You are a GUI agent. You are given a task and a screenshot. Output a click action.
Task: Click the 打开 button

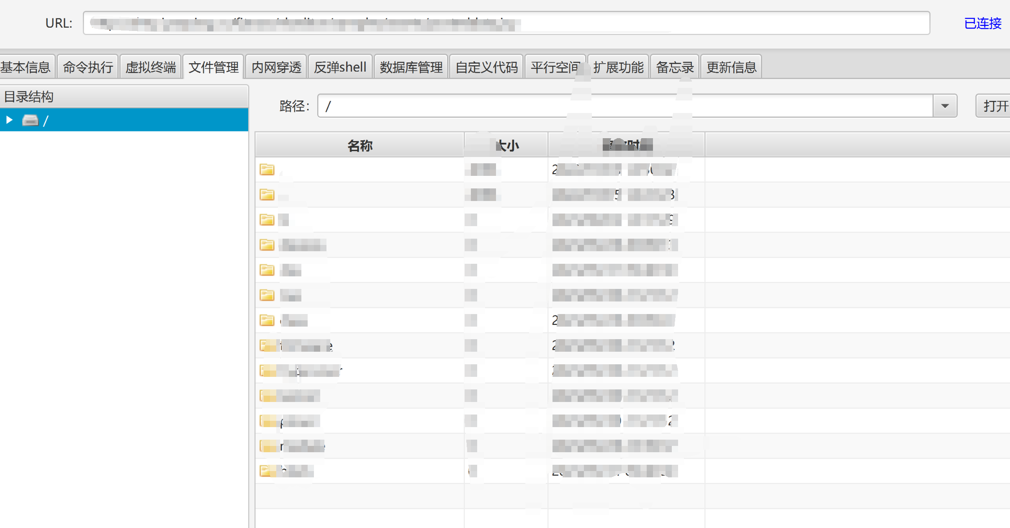993,106
